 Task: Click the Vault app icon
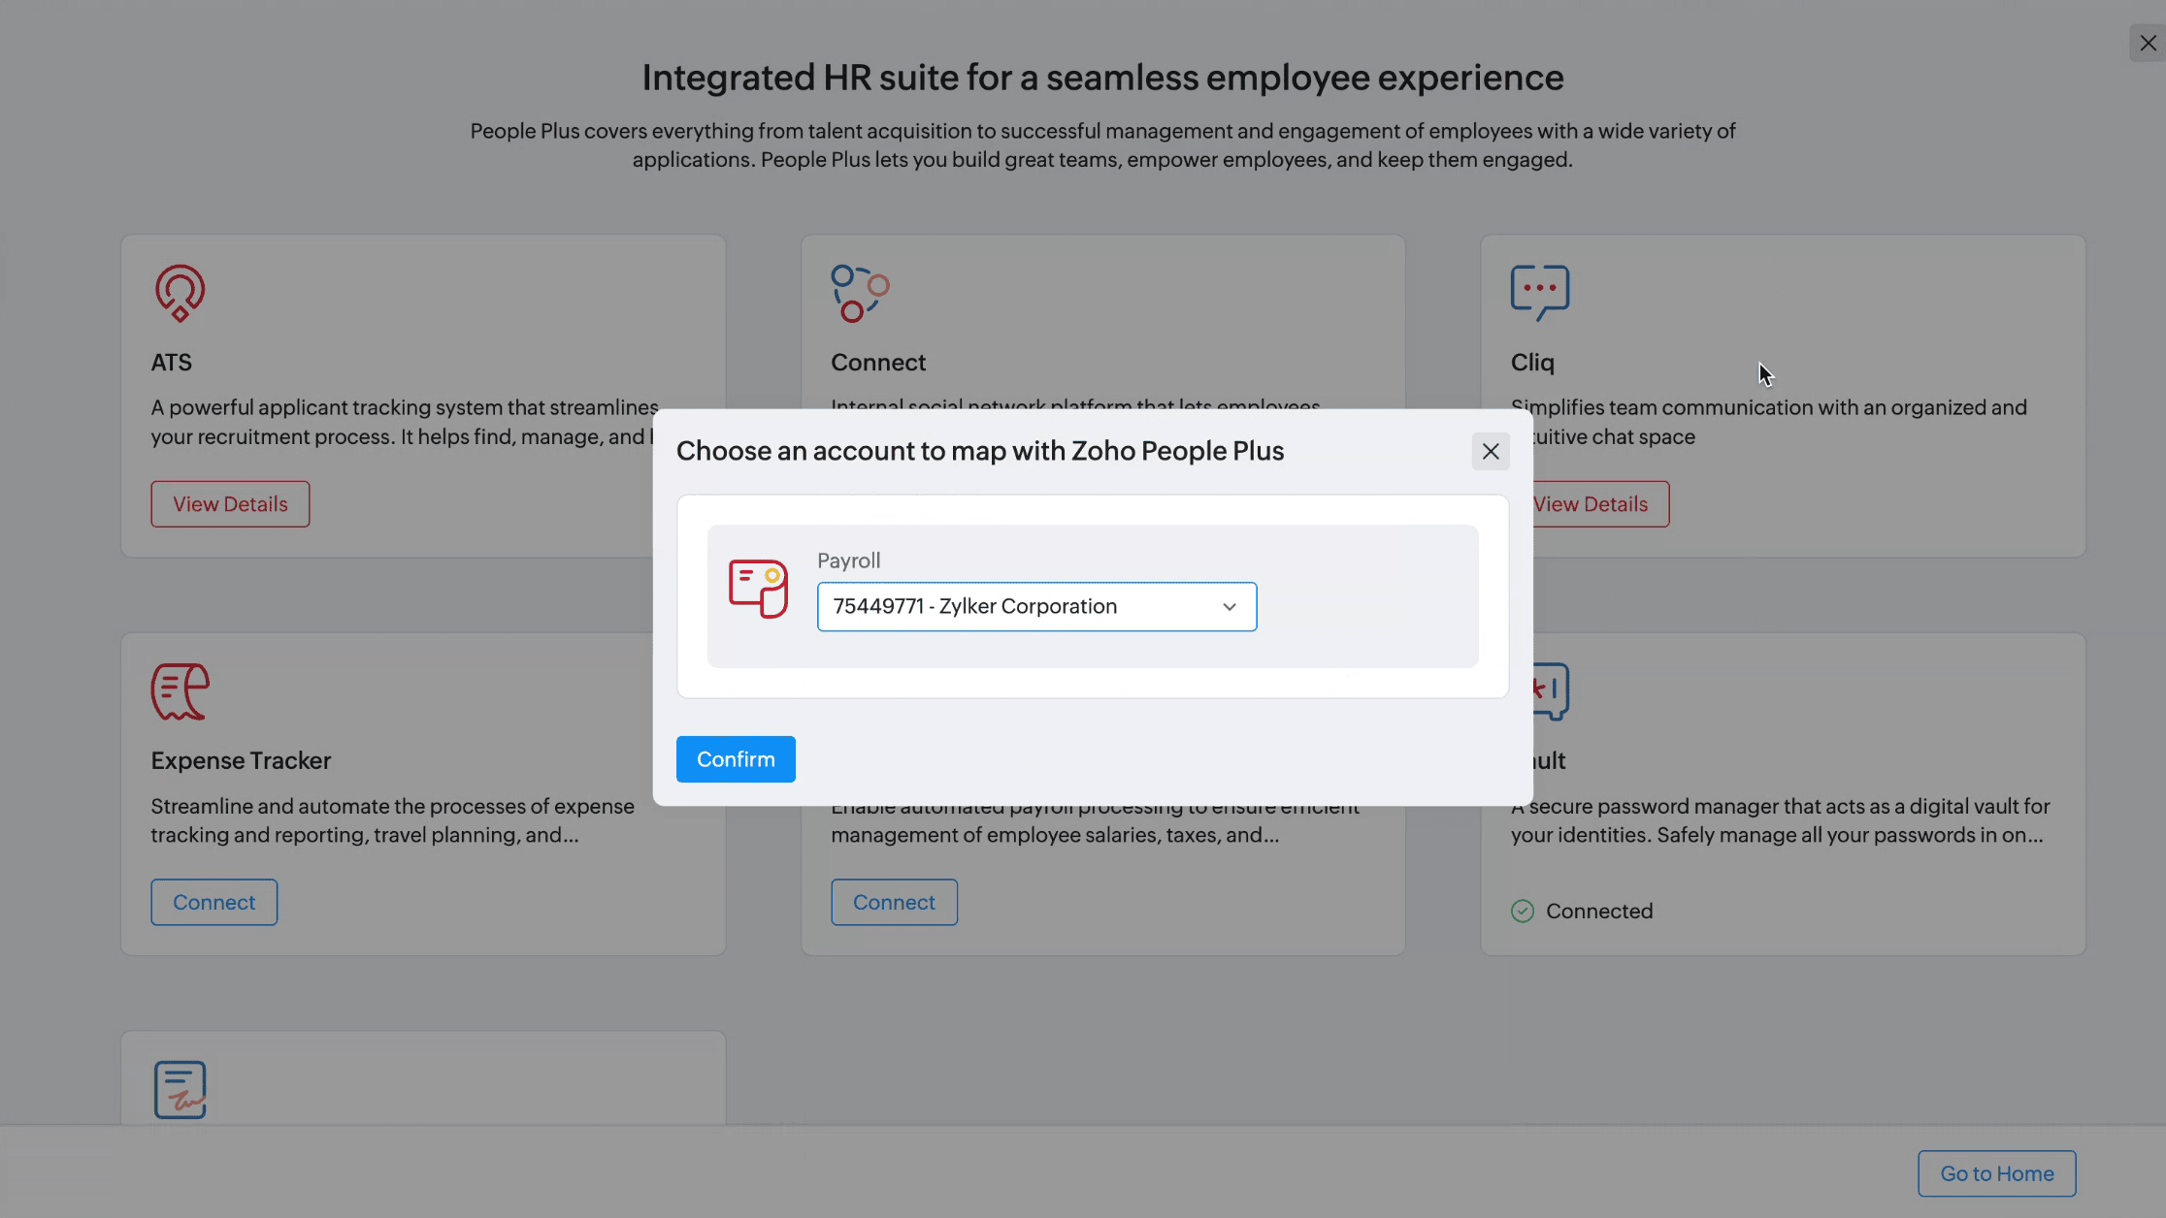pos(1541,690)
